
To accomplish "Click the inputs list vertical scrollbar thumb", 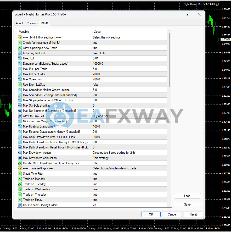I will click(x=169, y=60).
